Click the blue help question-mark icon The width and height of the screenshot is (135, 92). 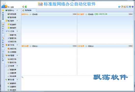[133, 7]
